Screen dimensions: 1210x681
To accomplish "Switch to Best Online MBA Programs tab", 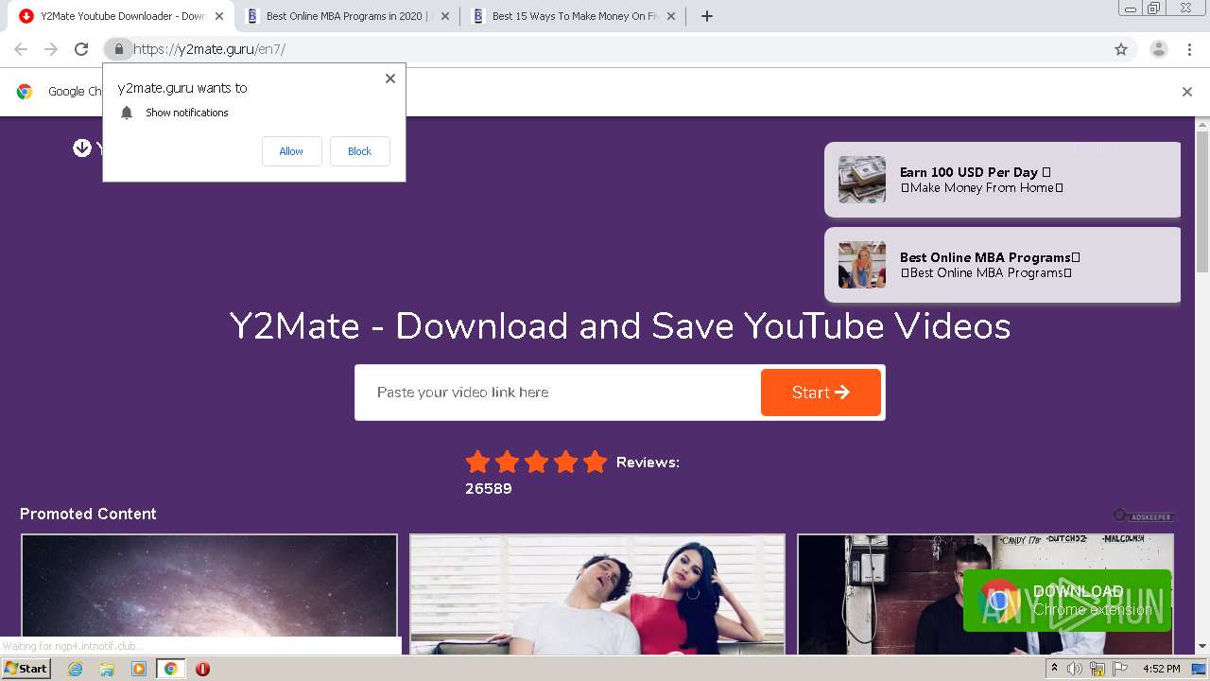I will point(347,16).
